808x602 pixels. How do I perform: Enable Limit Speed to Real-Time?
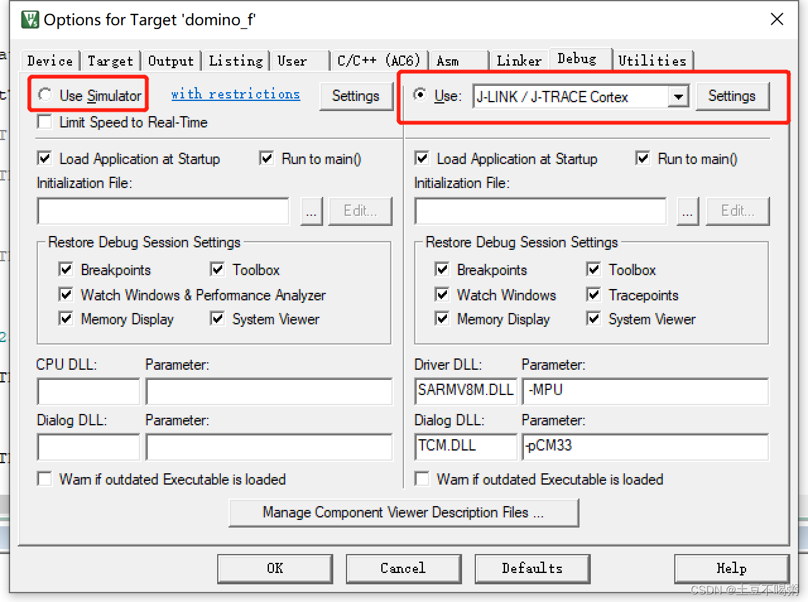(44, 122)
